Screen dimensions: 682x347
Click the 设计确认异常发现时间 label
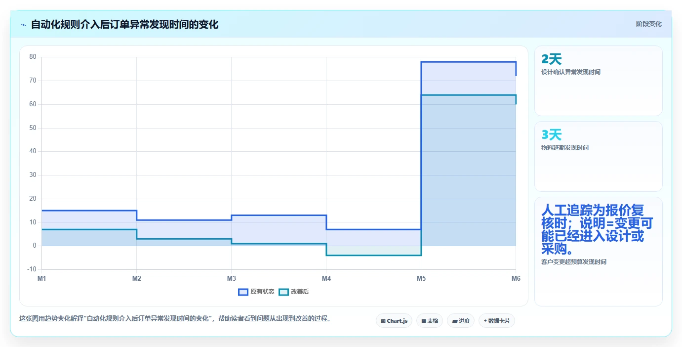[x=571, y=72]
